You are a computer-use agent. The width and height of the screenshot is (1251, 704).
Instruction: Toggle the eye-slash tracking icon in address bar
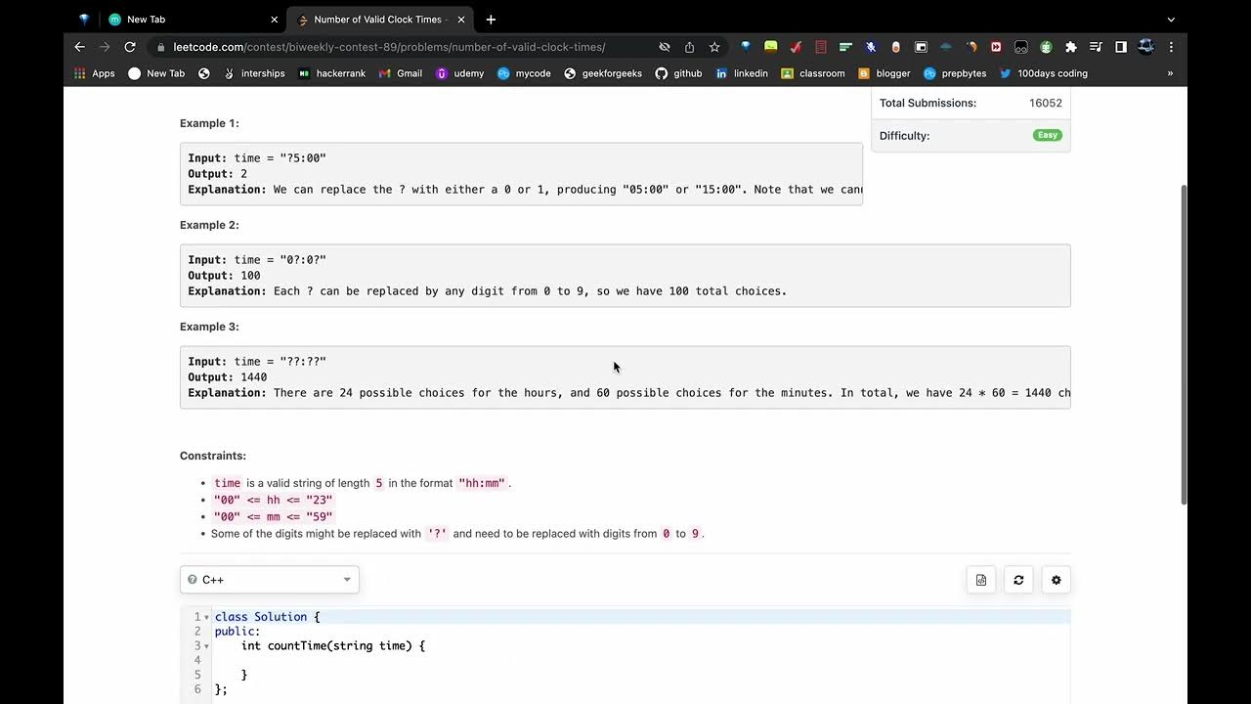click(665, 47)
